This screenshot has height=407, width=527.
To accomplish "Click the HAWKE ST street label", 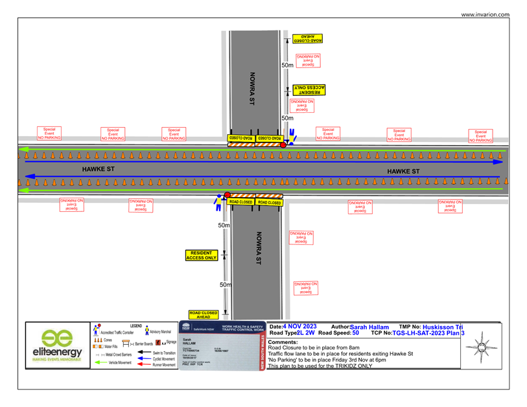I will [x=99, y=168].
